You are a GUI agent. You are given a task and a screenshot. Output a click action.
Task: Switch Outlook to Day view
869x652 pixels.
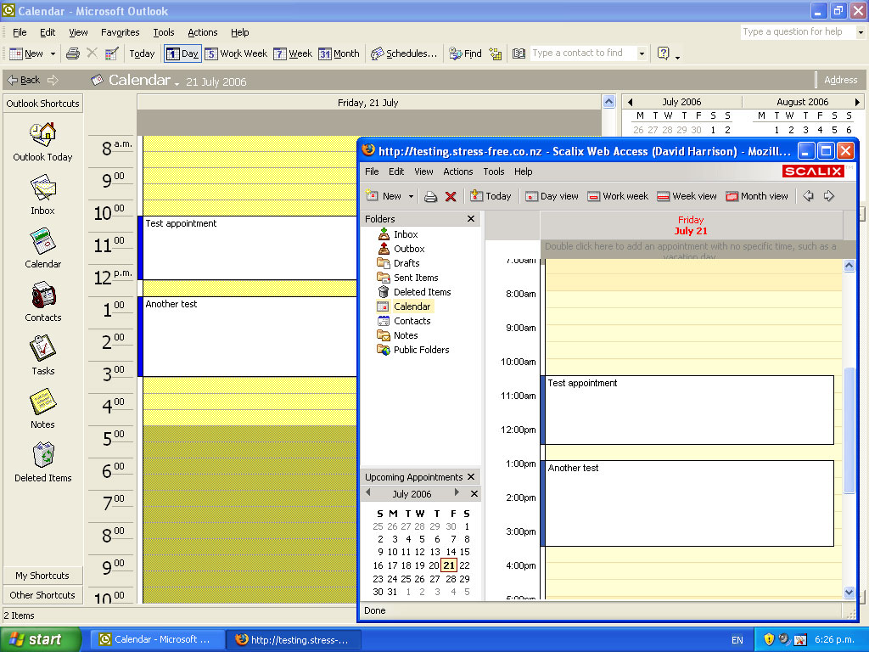pyautogui.click(x=182, y=53)
